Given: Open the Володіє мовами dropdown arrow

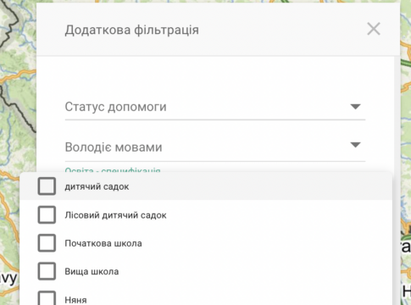Looking at the screenshot, I should click(355, 145).
